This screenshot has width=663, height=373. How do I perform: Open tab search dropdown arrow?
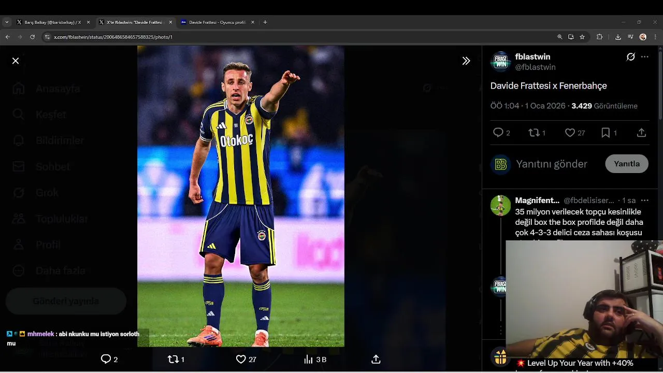click(x=7, y=22)
